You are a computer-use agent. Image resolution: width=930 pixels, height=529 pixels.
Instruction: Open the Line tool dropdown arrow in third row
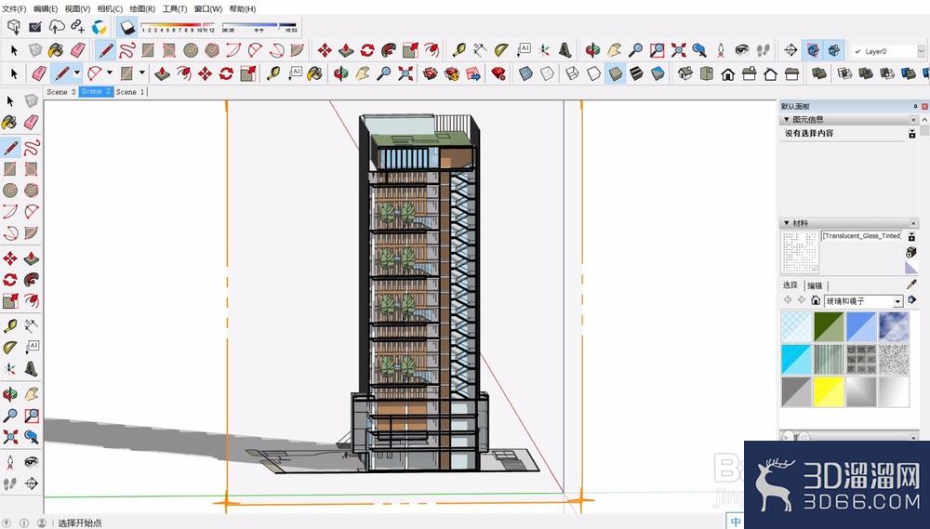(77, 73)
